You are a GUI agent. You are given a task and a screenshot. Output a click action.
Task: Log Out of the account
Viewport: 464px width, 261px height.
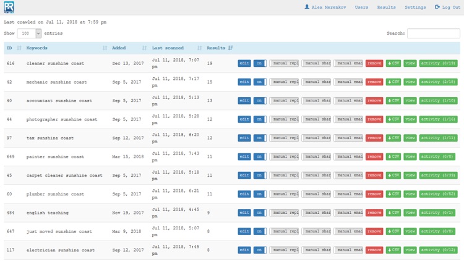[x=447, y=7]
